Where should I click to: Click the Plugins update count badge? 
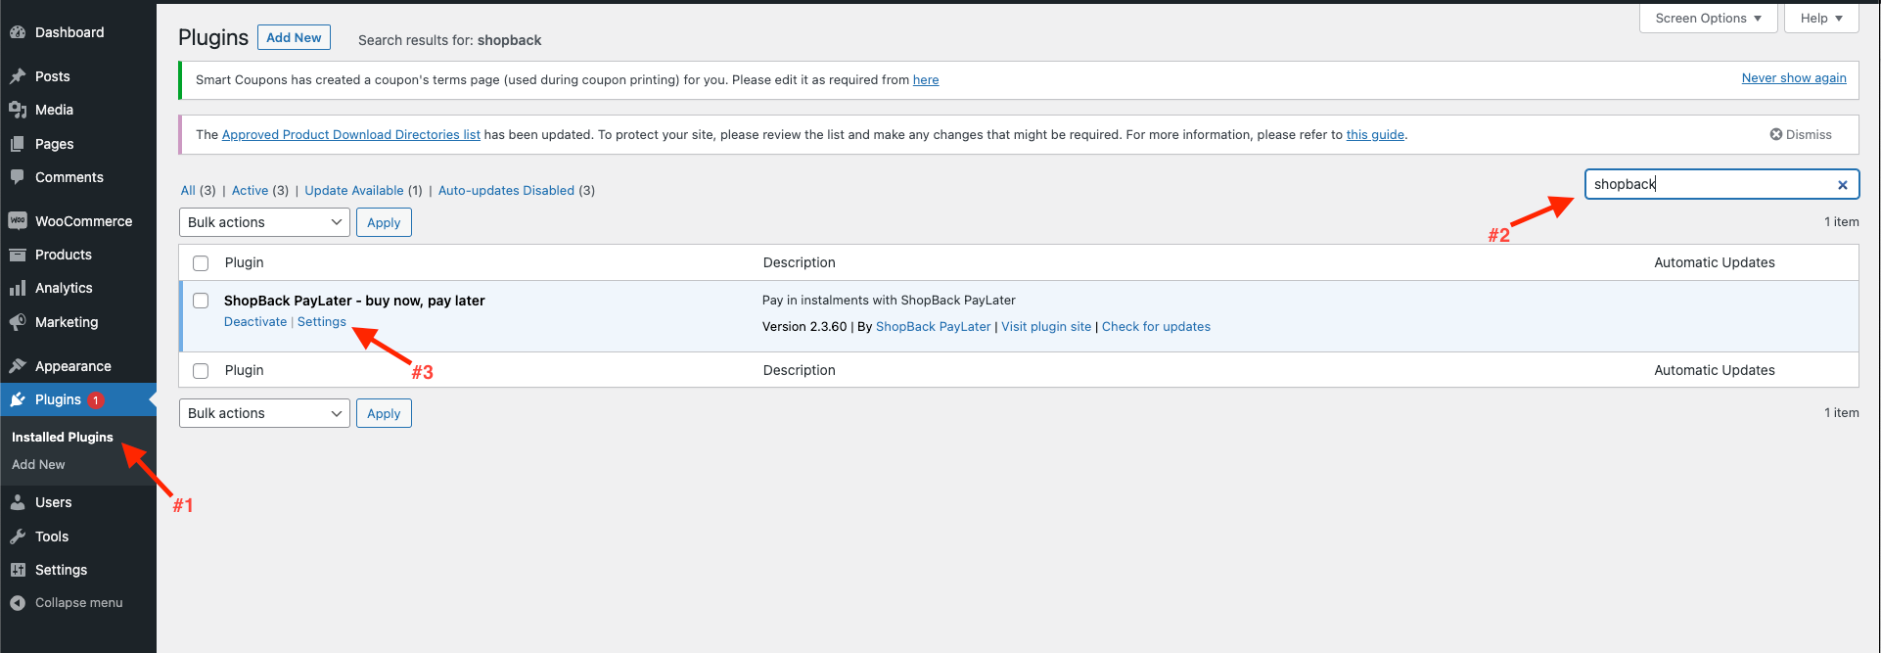click(x=96, y=399)
